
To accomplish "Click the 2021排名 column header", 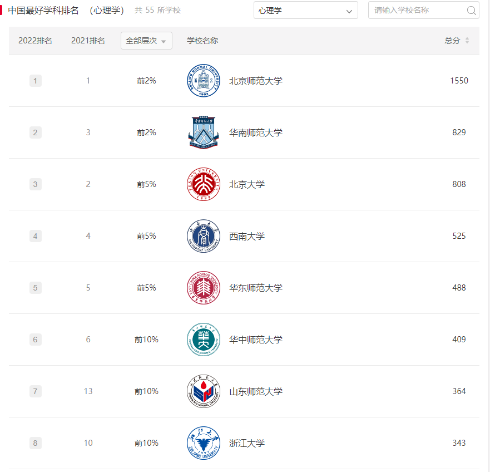I will [88, 41].
